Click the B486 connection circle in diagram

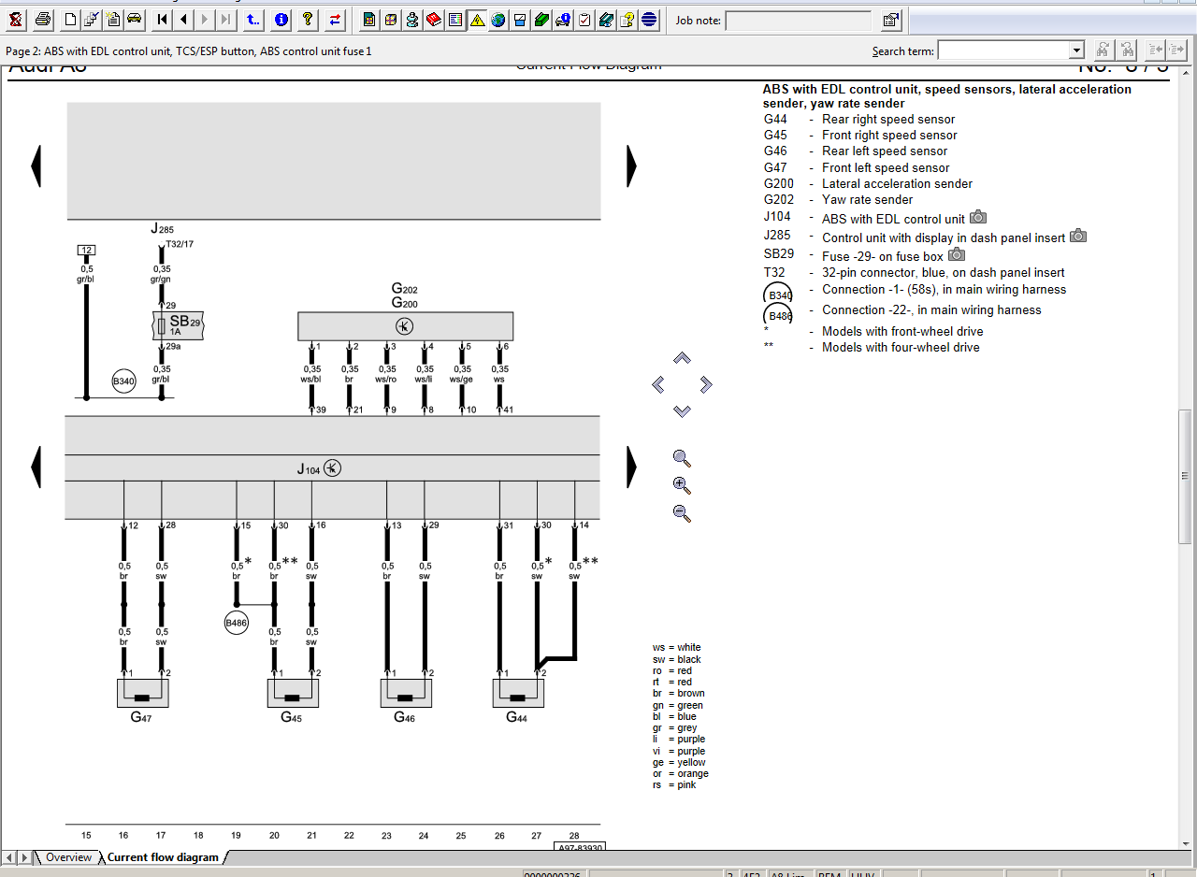[x=237, y=622]
